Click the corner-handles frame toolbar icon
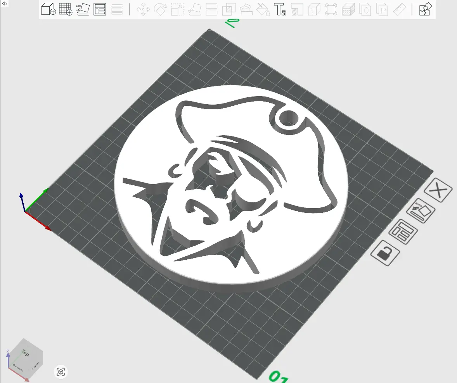This screenshot has width=457, height=383. 331,9
